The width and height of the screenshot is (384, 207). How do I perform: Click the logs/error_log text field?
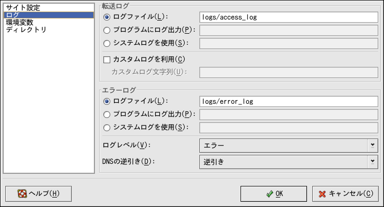tap(289, 102)
